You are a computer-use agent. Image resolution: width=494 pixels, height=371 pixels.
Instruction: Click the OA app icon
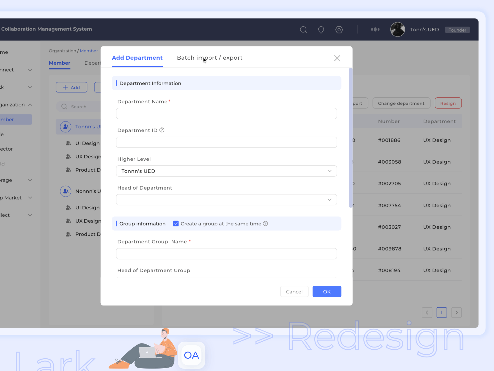(191, 355)
